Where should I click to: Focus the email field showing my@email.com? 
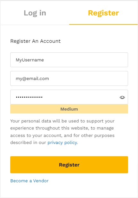(69, 78)
